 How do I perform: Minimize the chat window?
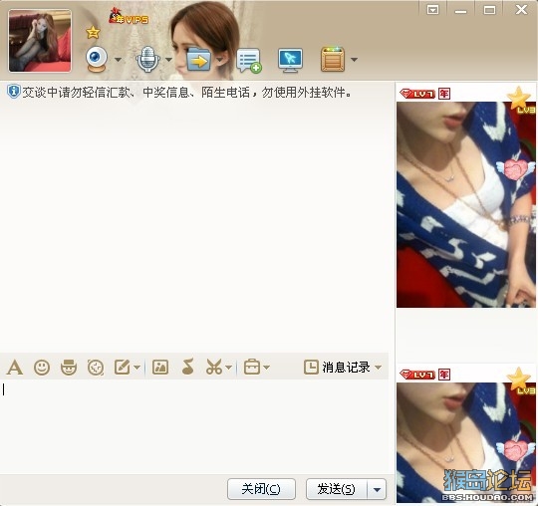click(x=460, y=11)
